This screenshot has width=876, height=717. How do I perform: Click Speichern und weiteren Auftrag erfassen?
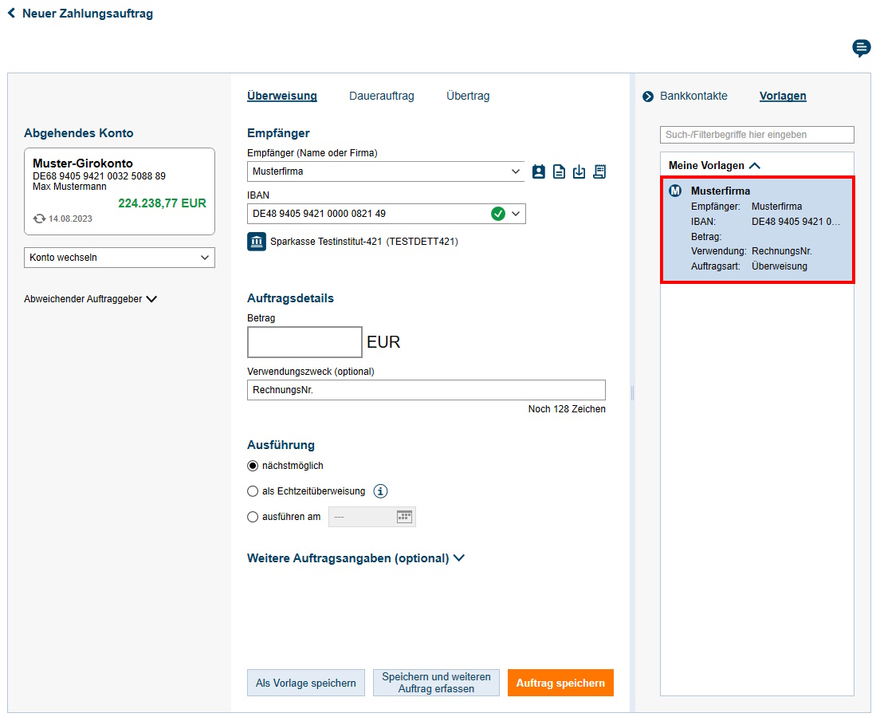[x=436, y=683]
